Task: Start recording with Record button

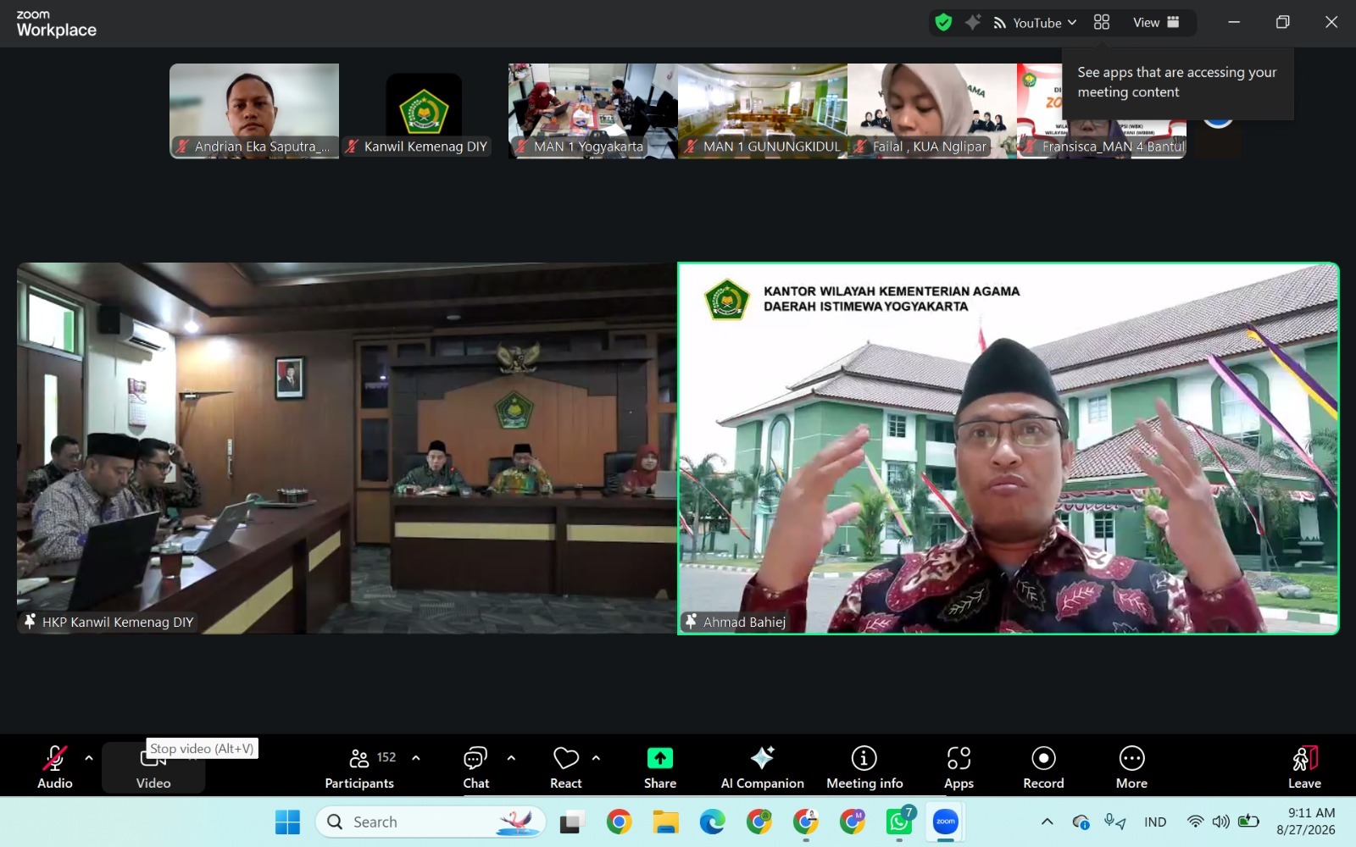Action: [1043, 767]
